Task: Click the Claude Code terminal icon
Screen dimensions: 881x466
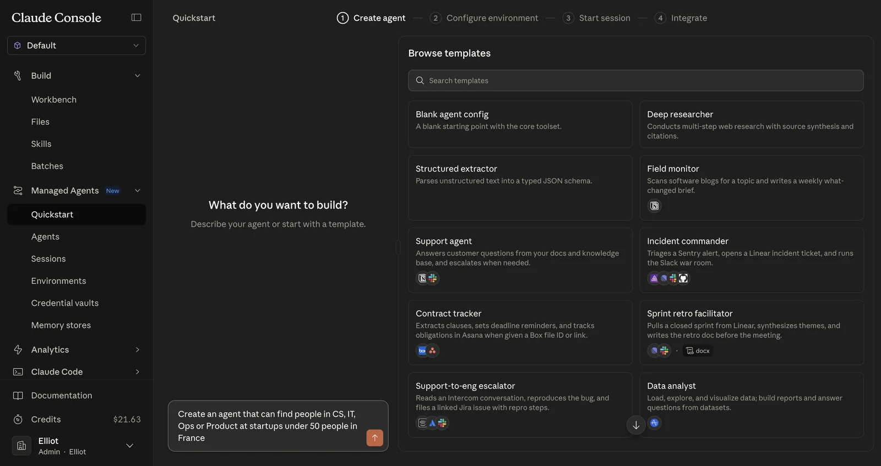Action: click(x=18, y=372)
